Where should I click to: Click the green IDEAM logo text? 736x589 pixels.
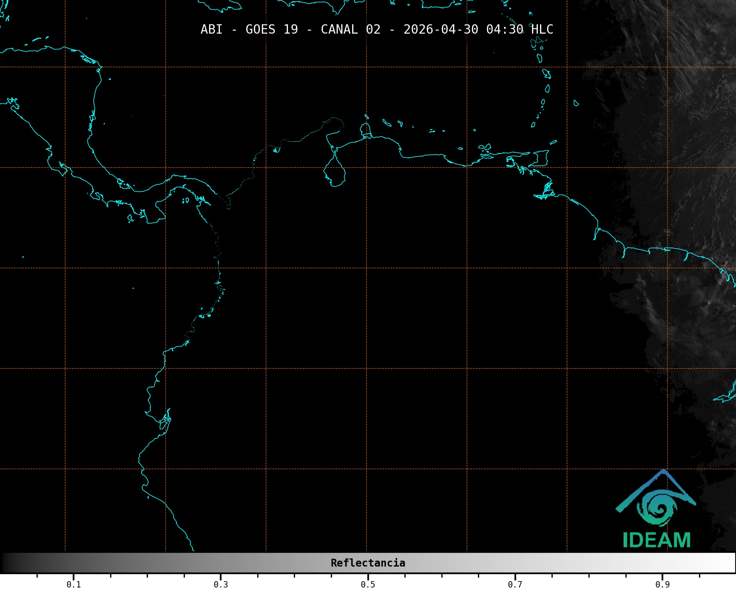[656, 540]
